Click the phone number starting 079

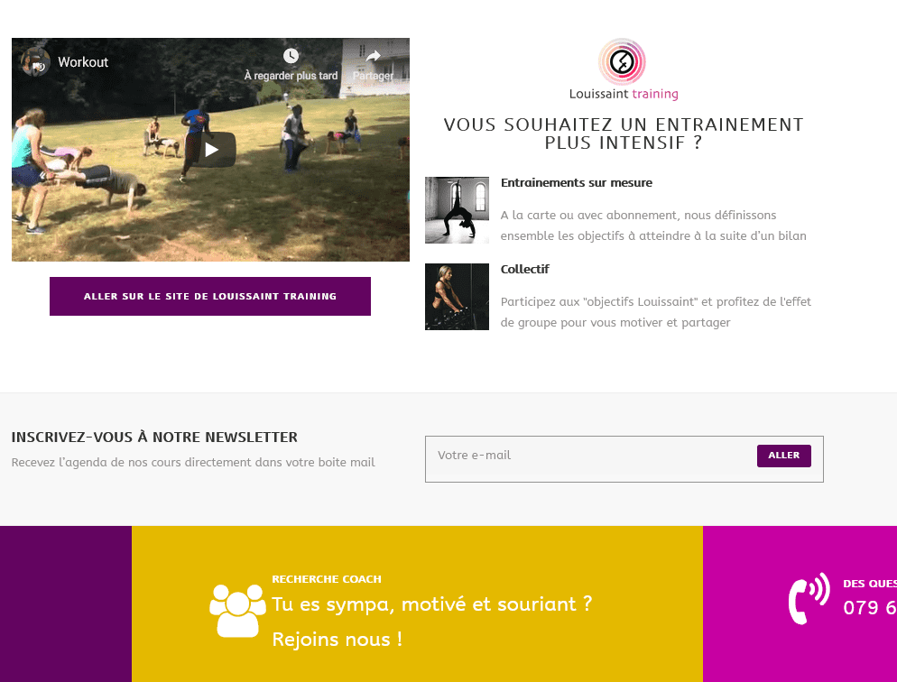coord(870,607)
